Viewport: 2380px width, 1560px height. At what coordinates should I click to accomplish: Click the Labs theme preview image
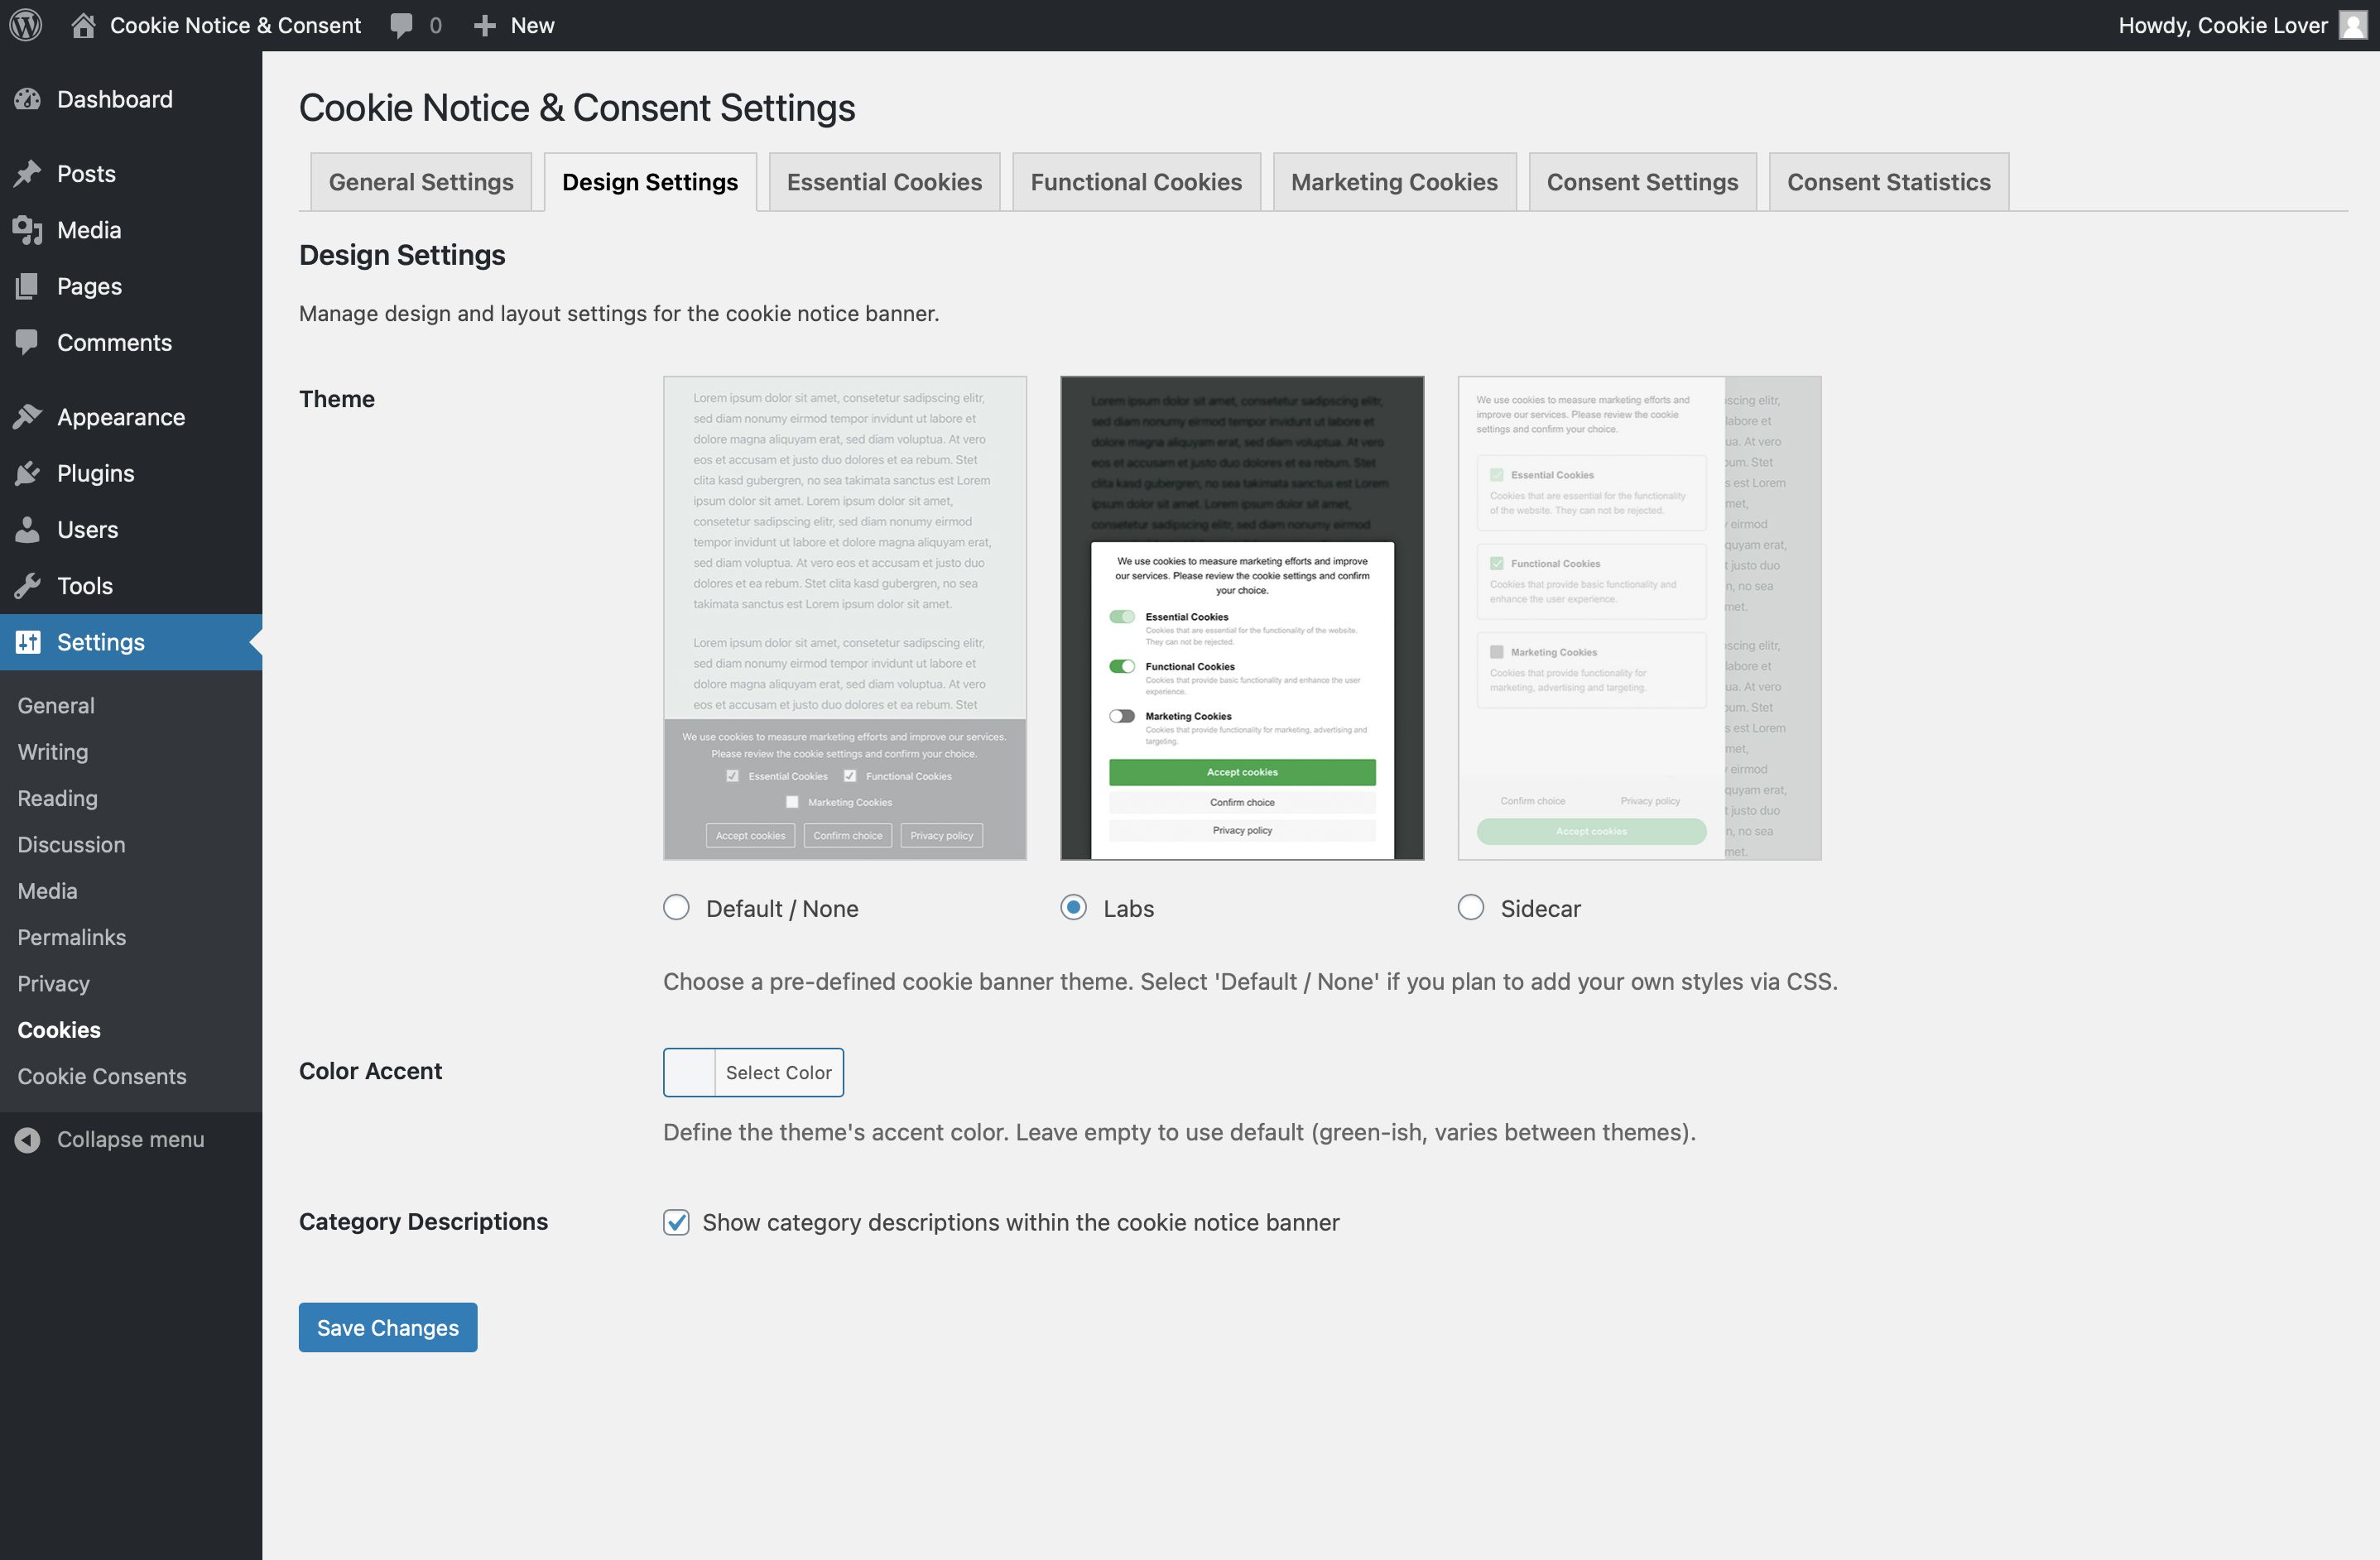coord(1242,618)
